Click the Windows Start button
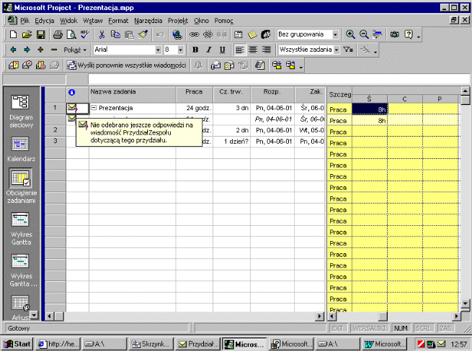Screen dimensions: 472x351 [17, 344]
